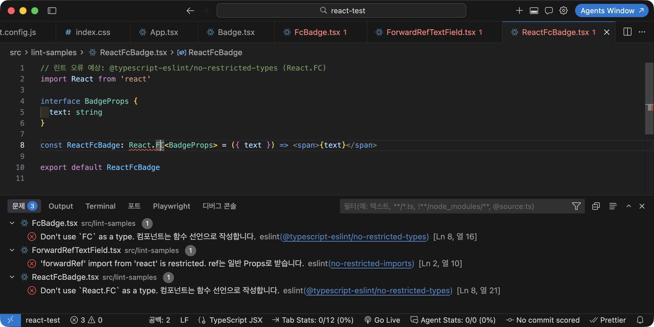The image size is (654, 327).
Task: Split the editor to the right
Action: (x=627, y=32)
